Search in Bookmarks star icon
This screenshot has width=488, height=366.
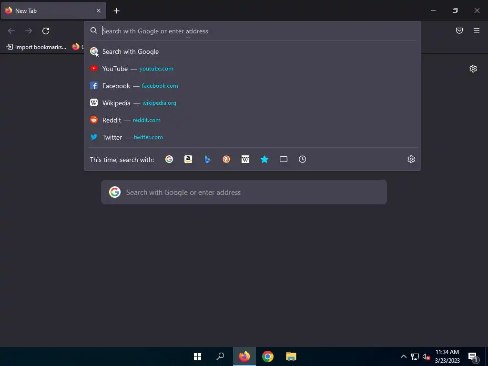pyautogui.click(x=264, y=159)
